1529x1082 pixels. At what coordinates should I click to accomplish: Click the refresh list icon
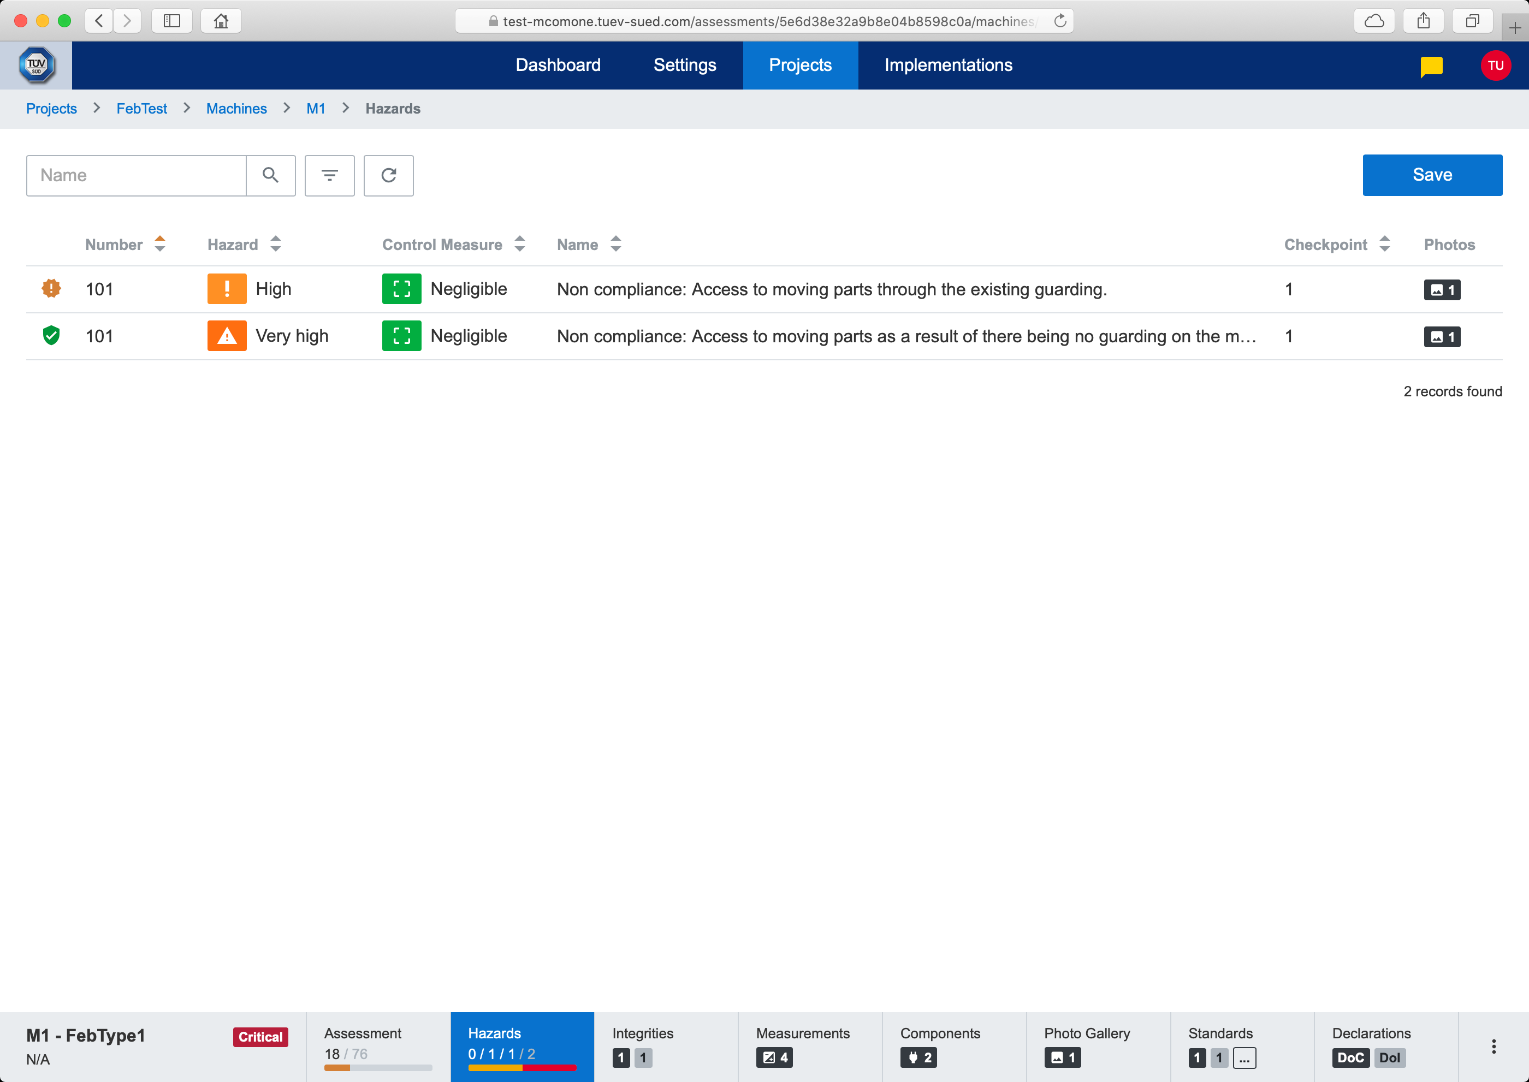coord(389,175)
